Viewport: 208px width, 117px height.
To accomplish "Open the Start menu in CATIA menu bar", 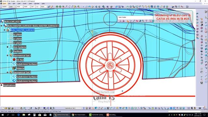I will pyautogui.click(x=4, y=4).
